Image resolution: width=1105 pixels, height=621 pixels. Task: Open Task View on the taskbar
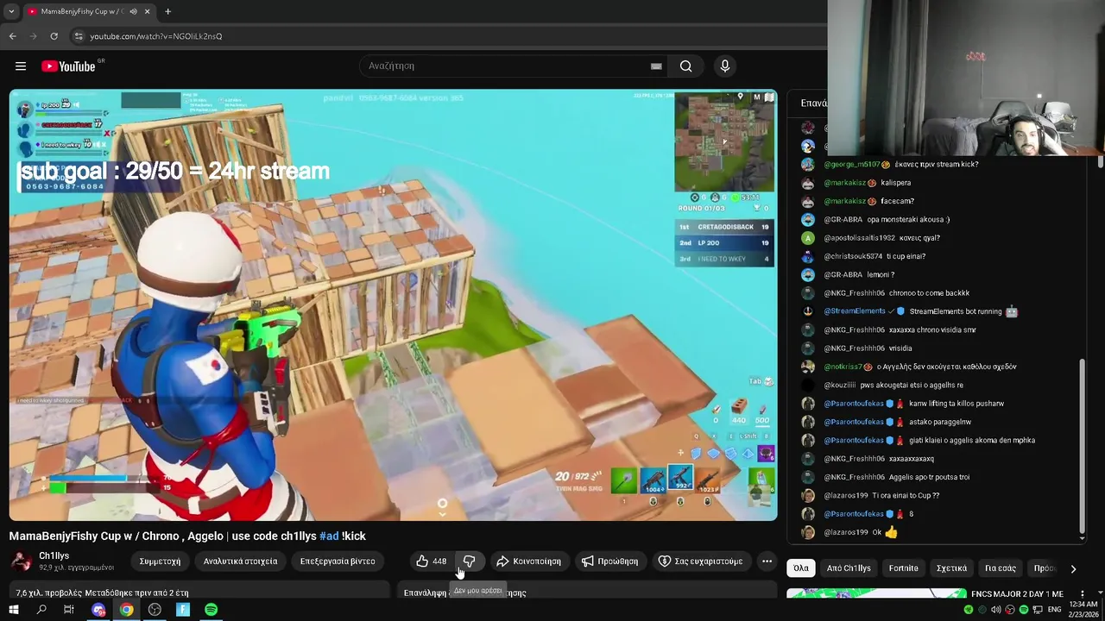coord(69,610)
